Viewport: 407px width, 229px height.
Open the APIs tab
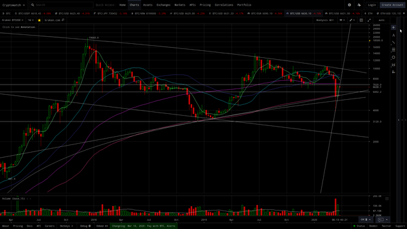(192, 5)
